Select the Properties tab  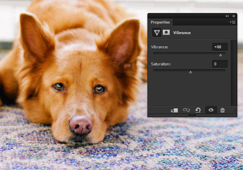click(x=160, y=22)
